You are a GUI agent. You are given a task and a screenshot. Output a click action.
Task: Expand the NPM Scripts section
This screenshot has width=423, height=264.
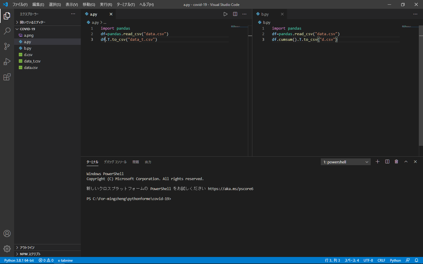(47, 254)
